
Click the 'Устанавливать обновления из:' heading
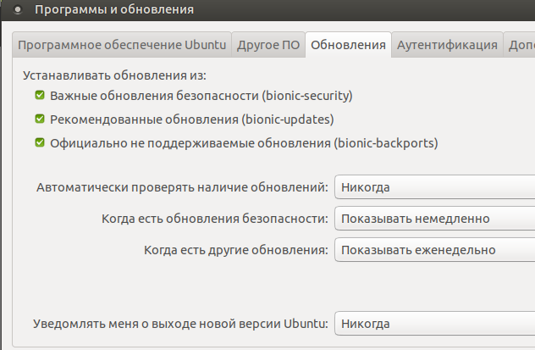(x=108, y=75)
